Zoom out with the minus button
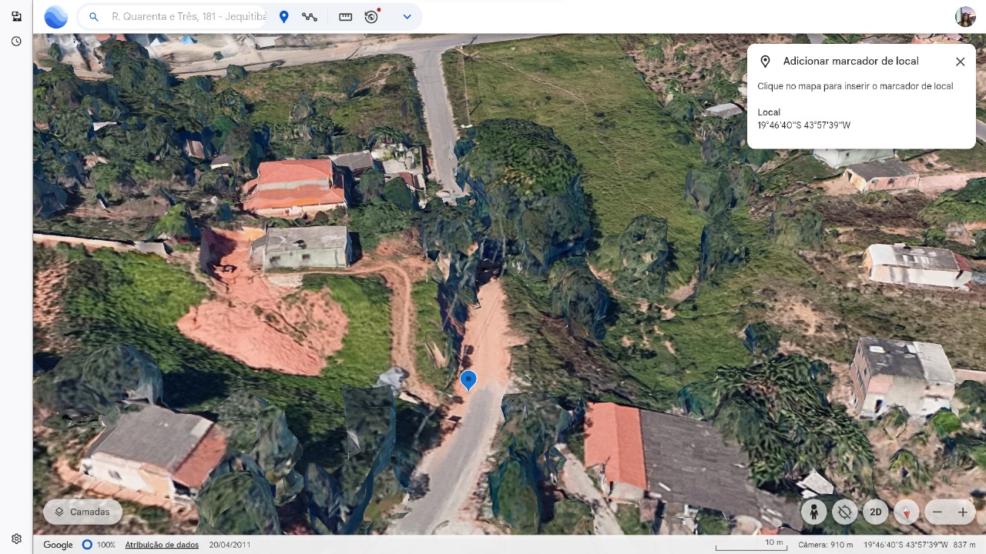 pos(937,512)
